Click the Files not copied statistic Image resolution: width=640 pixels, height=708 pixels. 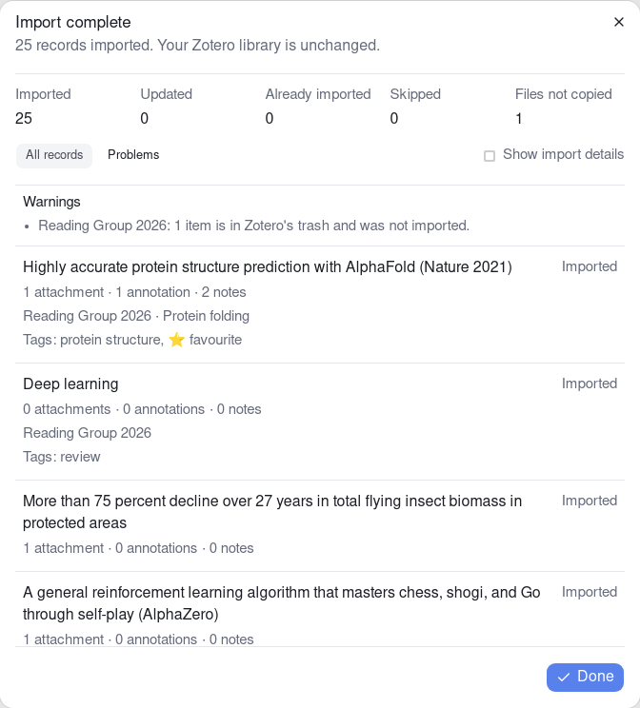[x=564, y=107]
